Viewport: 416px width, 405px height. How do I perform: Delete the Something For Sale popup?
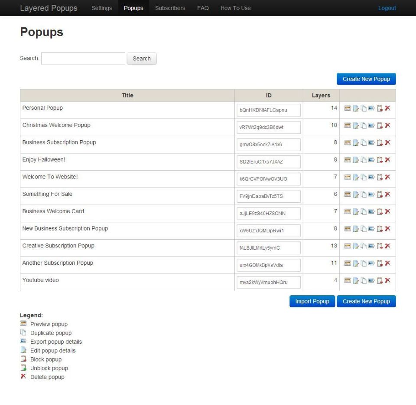387,194
